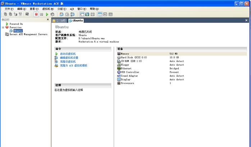
Task: Click 克隆该虚拟机 command link
Action: point(68,61)
